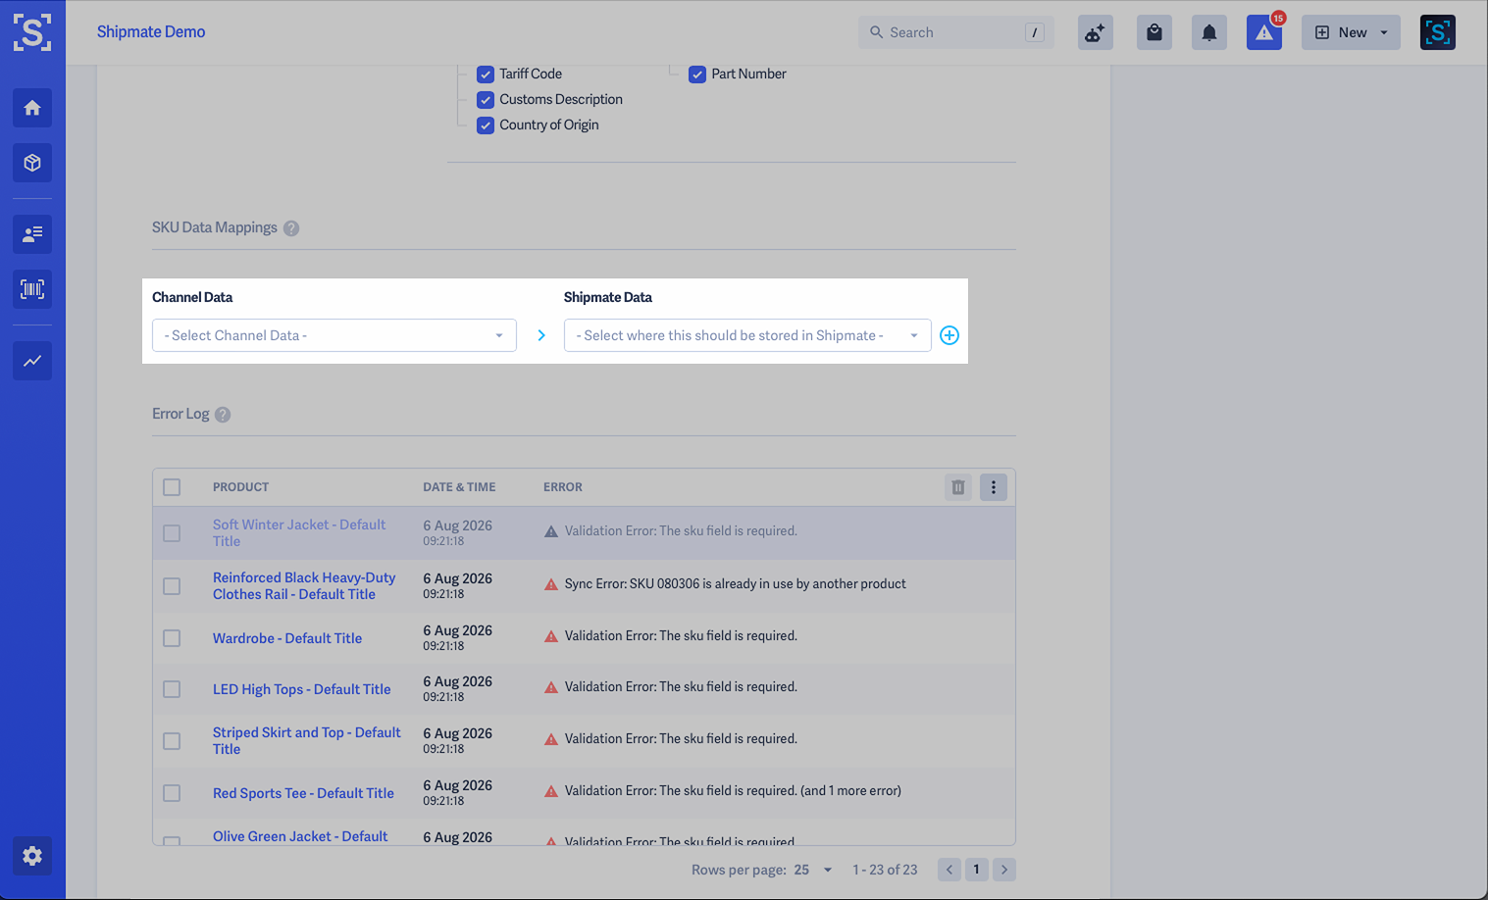This screenshot has width=1488, height=900.
Task: Go to next page in pagination
Action: pos(1004,870)
